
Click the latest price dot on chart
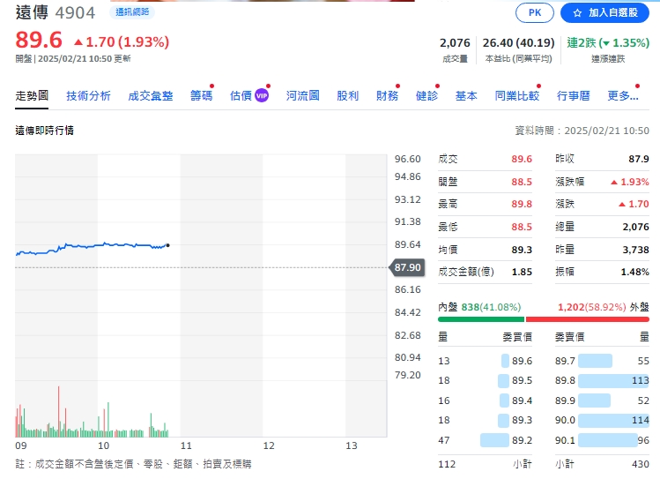click(168, 245)
